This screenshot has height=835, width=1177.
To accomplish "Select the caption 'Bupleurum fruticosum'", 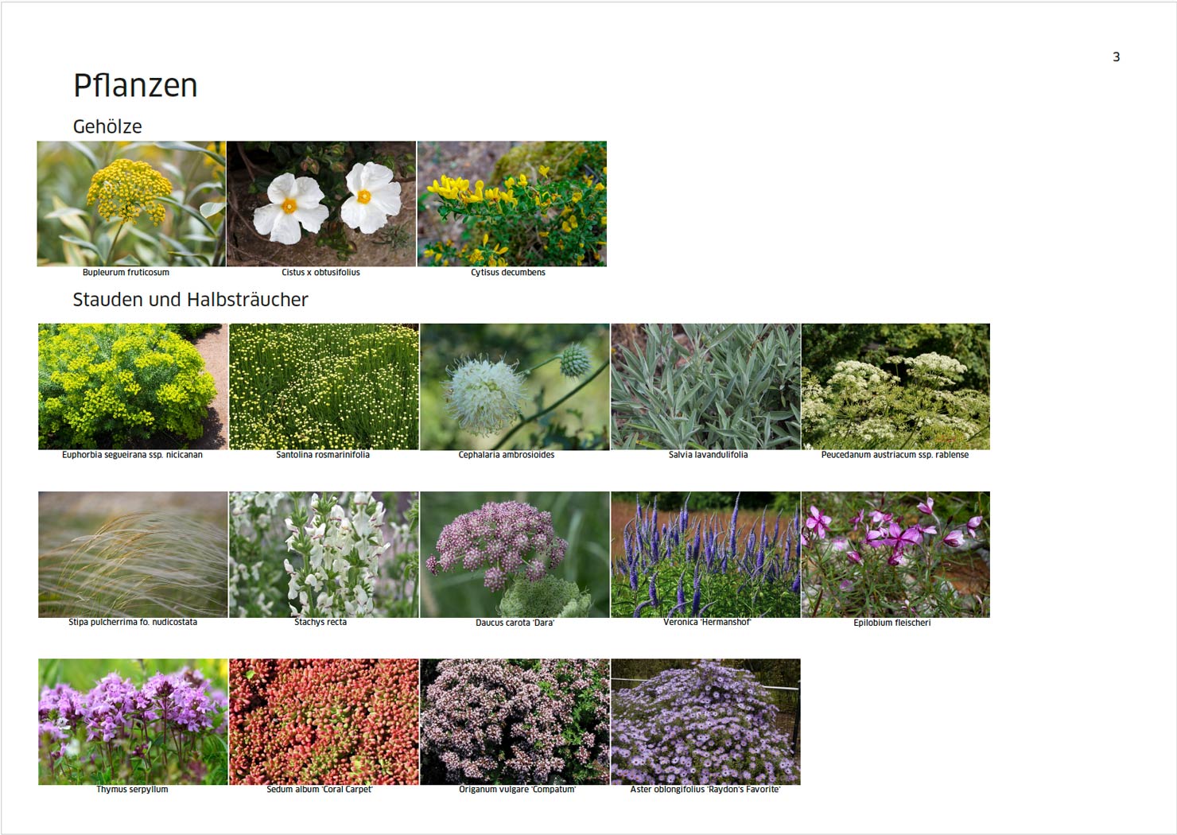I will tap(126, 272).
